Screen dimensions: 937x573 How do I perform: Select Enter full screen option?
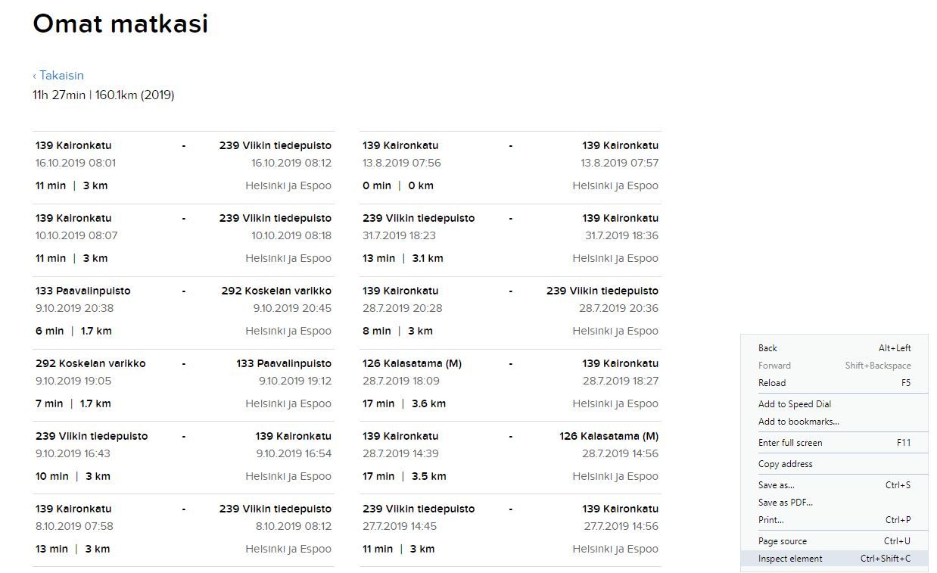(834, 443)
